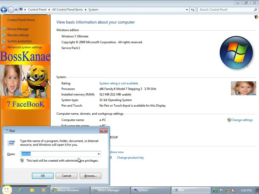Click the help icon below search box
Image resolution: width=259 pixels, height=194 pixels.
coord(256,17)
